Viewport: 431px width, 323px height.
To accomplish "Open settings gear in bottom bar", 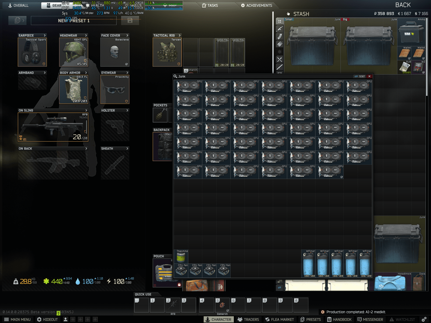I will (424, 320).
